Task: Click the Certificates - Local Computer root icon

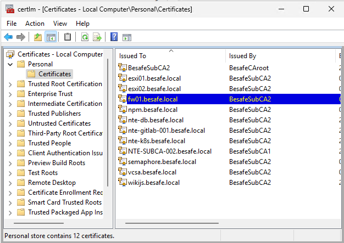Action: click(x=10, y=54)
